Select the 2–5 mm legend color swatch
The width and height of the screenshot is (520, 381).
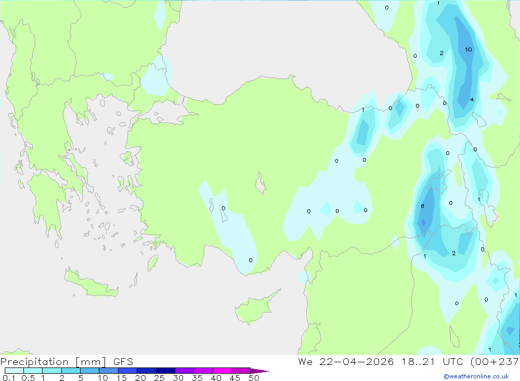point(71,371)
